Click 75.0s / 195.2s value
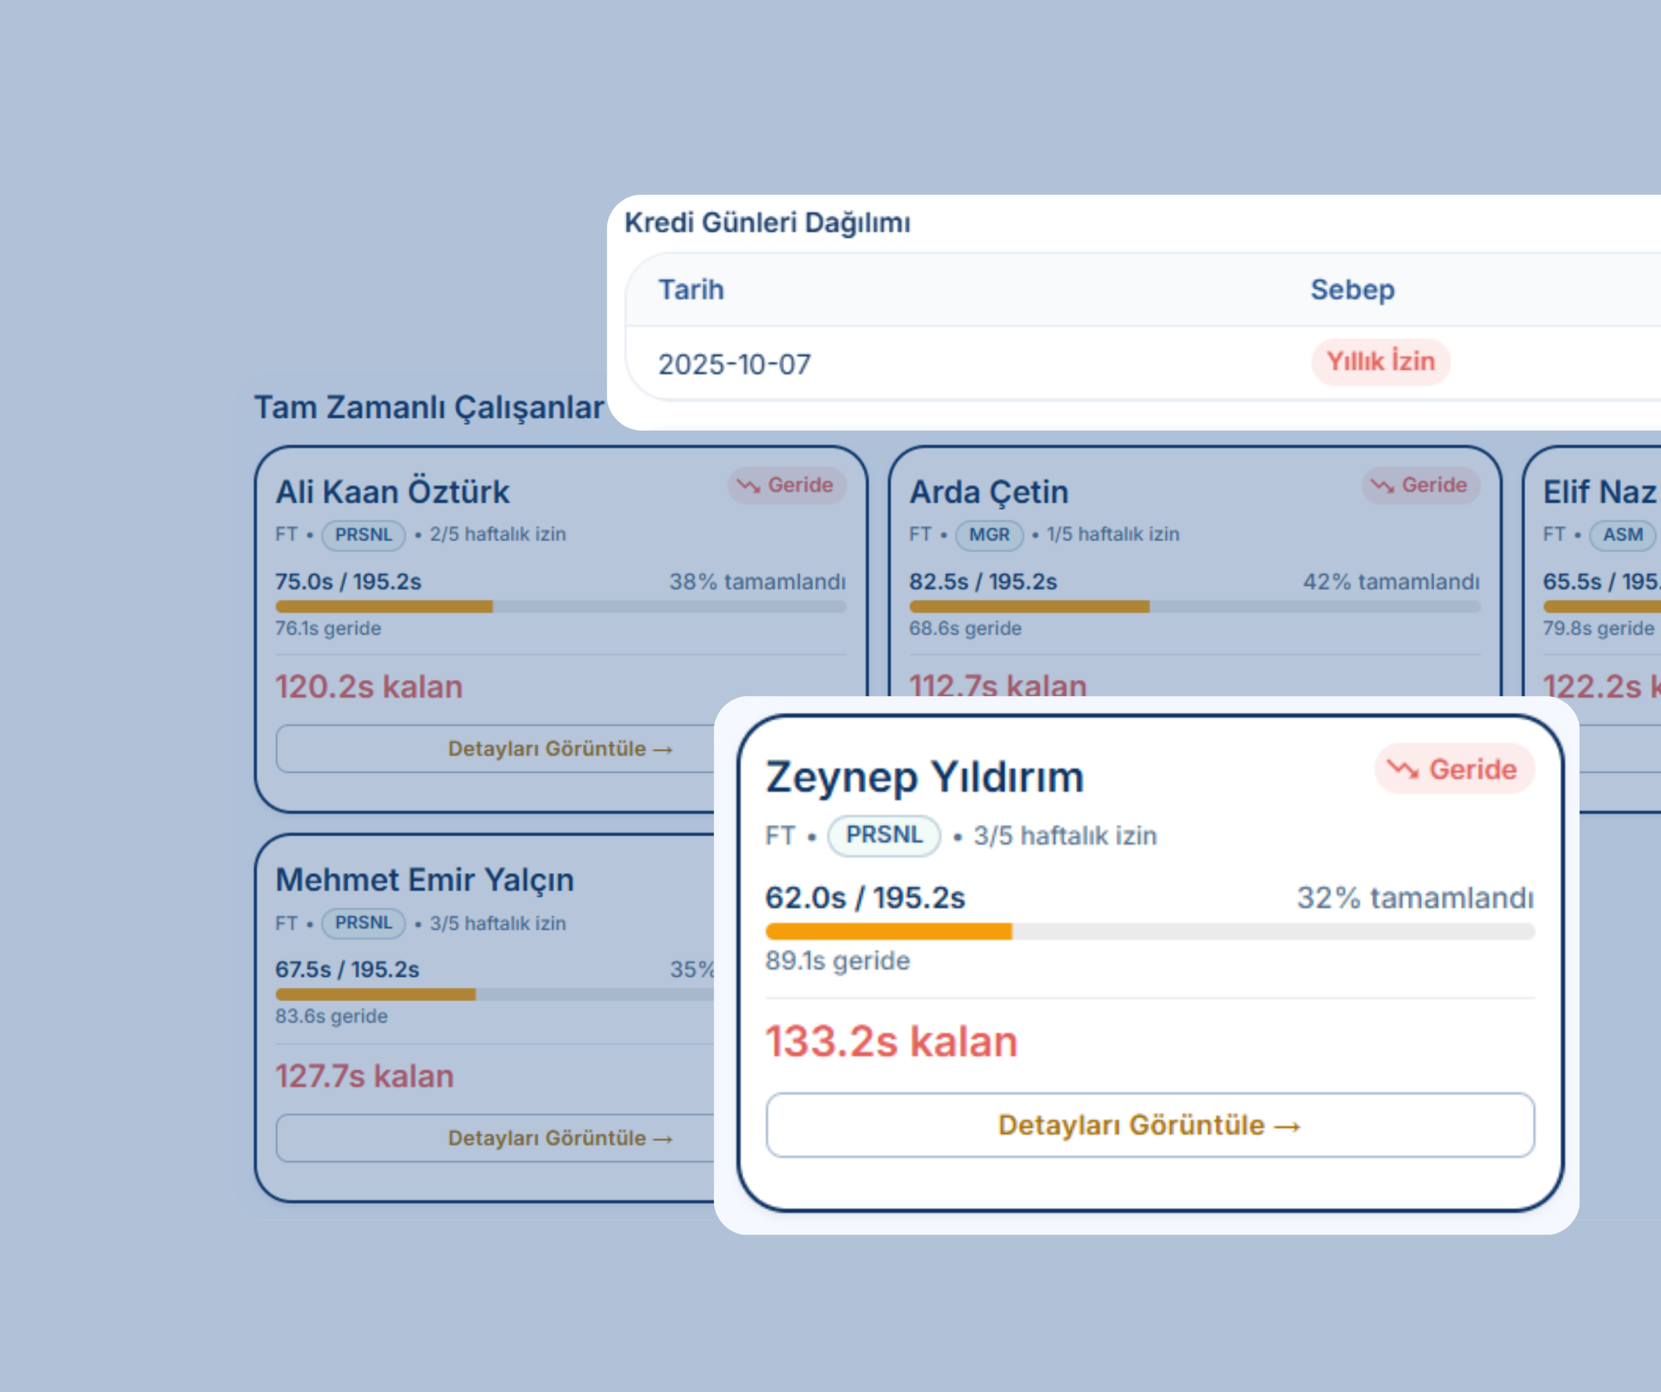The height and width of the screenshot is (1392, 1661). [x=348, y=582]
